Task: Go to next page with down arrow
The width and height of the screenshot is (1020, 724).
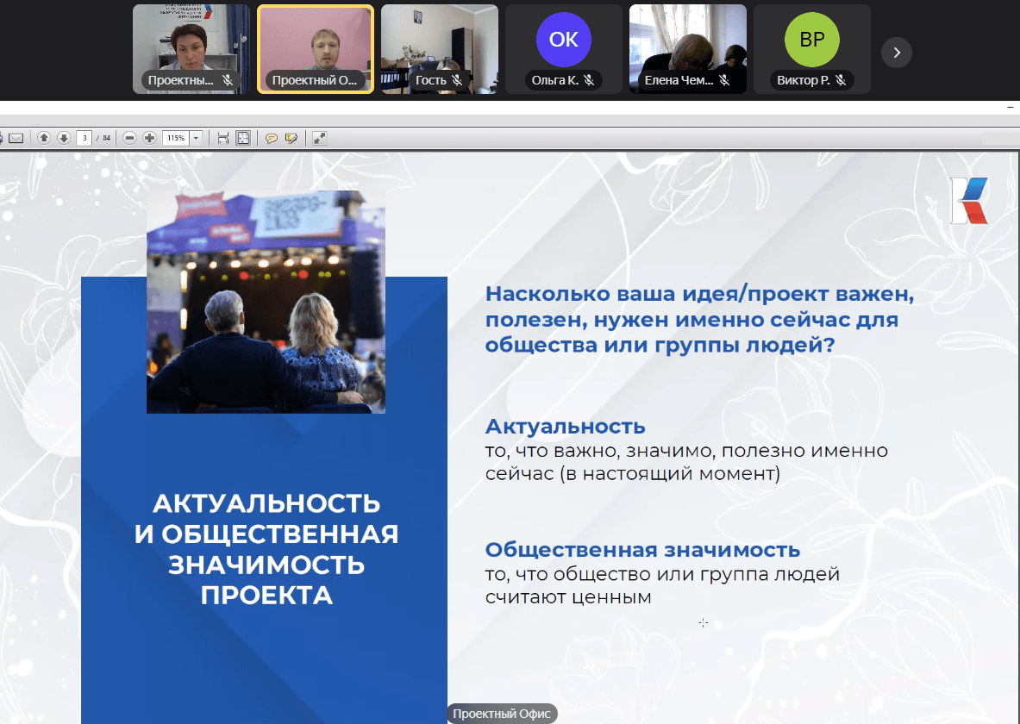Action: pyautogui.click(x=63, y=138)
